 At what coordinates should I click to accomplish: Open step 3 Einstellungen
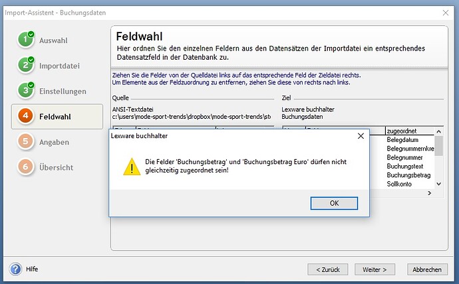coord(52,91)
